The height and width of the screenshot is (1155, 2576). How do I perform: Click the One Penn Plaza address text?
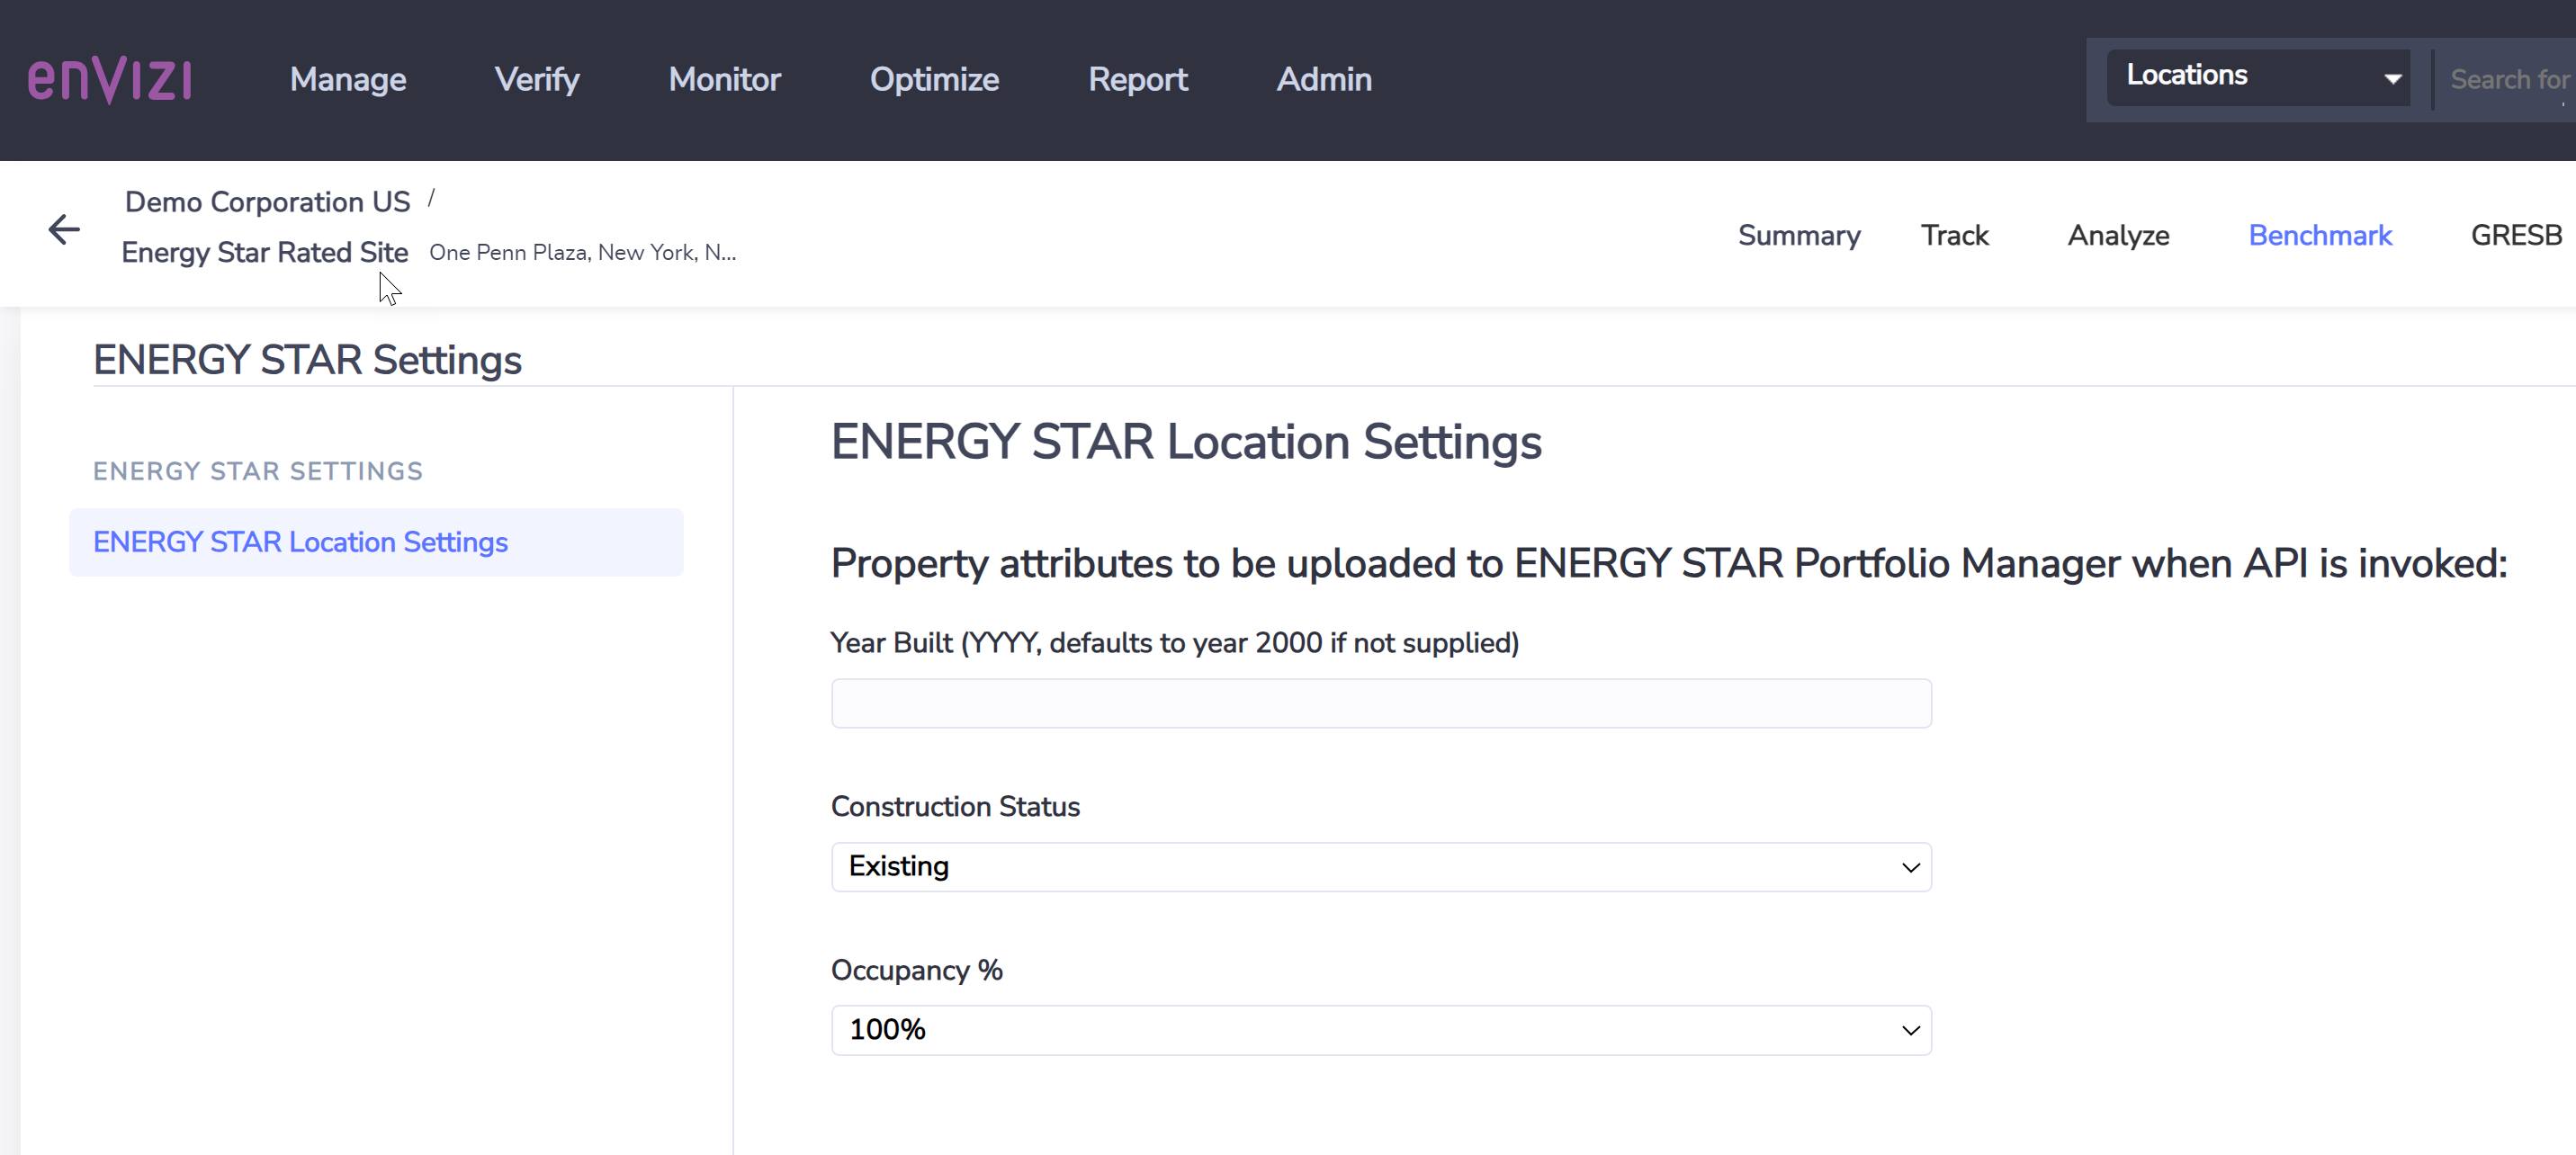tap(583, 252)
